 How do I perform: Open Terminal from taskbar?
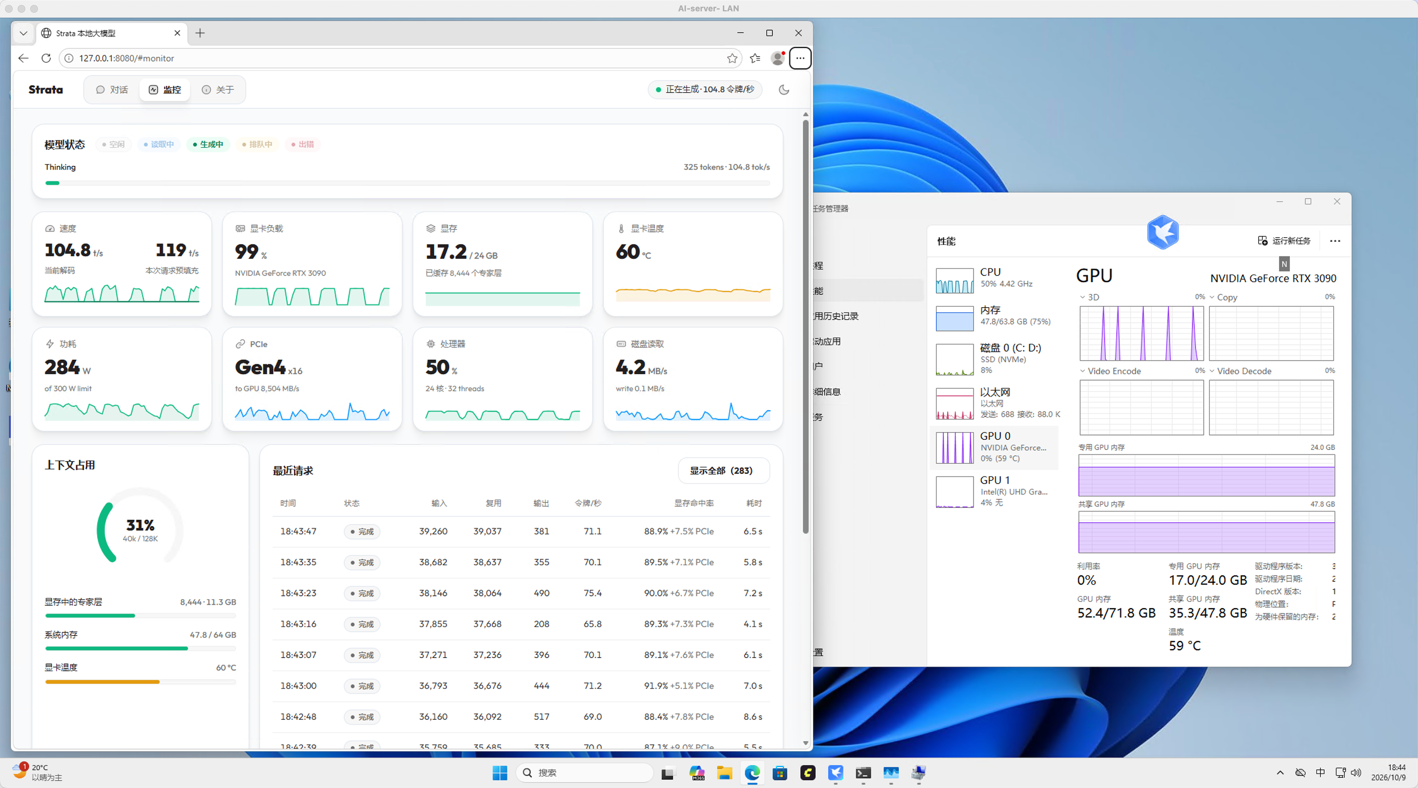[863, 773]
